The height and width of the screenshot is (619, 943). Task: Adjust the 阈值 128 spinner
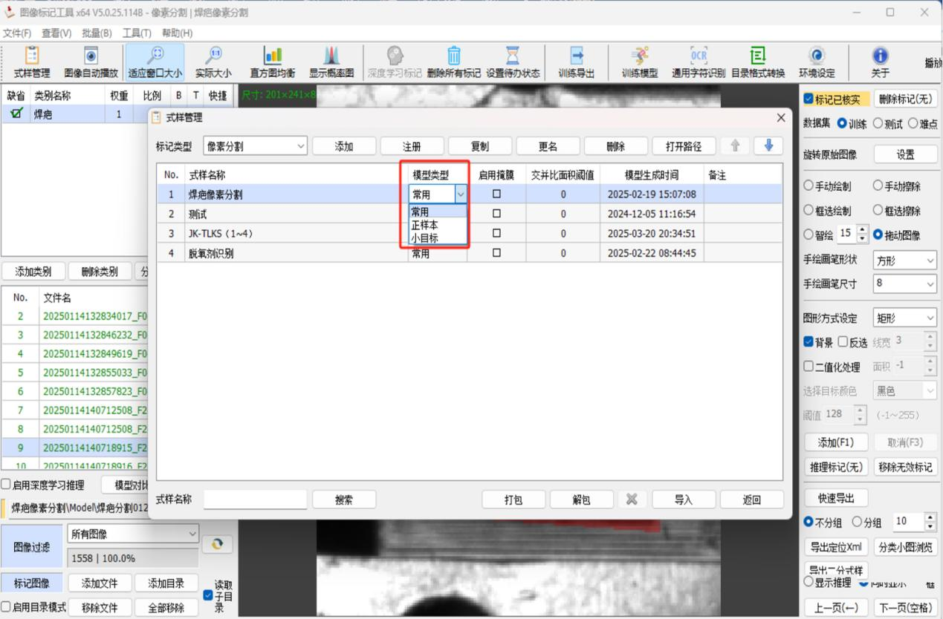click(x=861, y=413)
